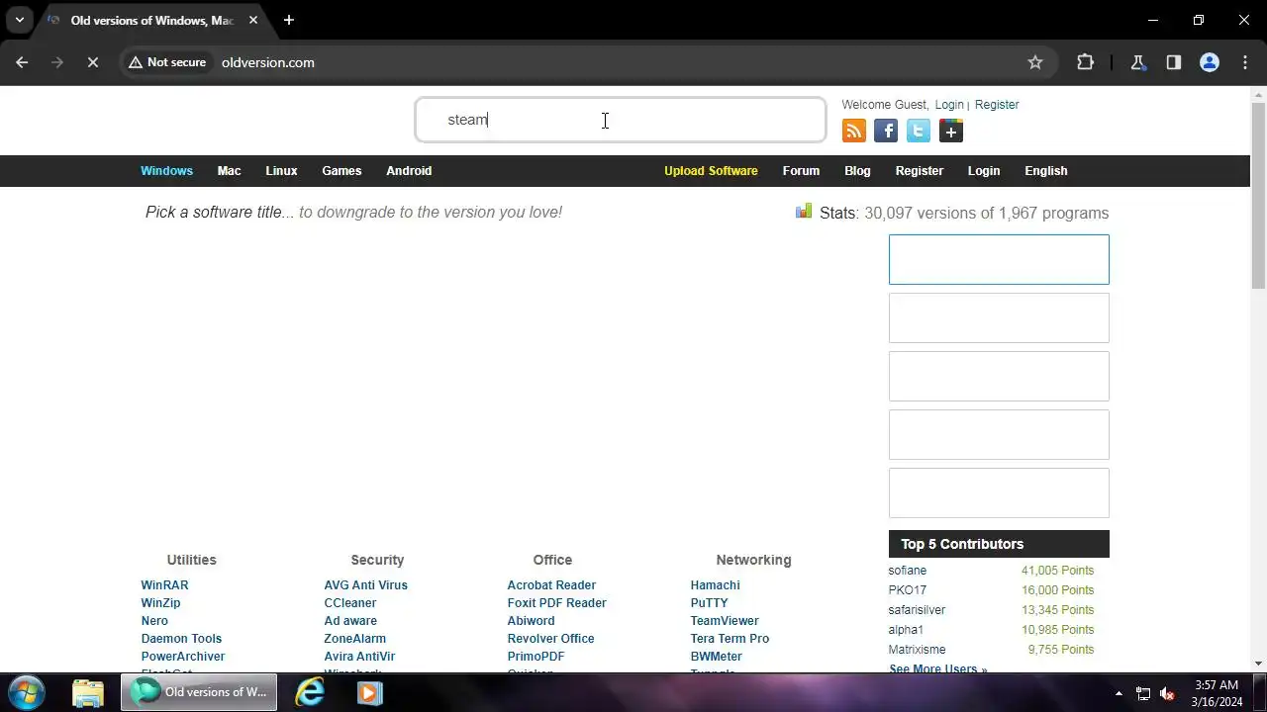Screen dimensions: 1267x712
Task: Open a new browser tab
Action: pyautogui.click(x=288, y=20)
